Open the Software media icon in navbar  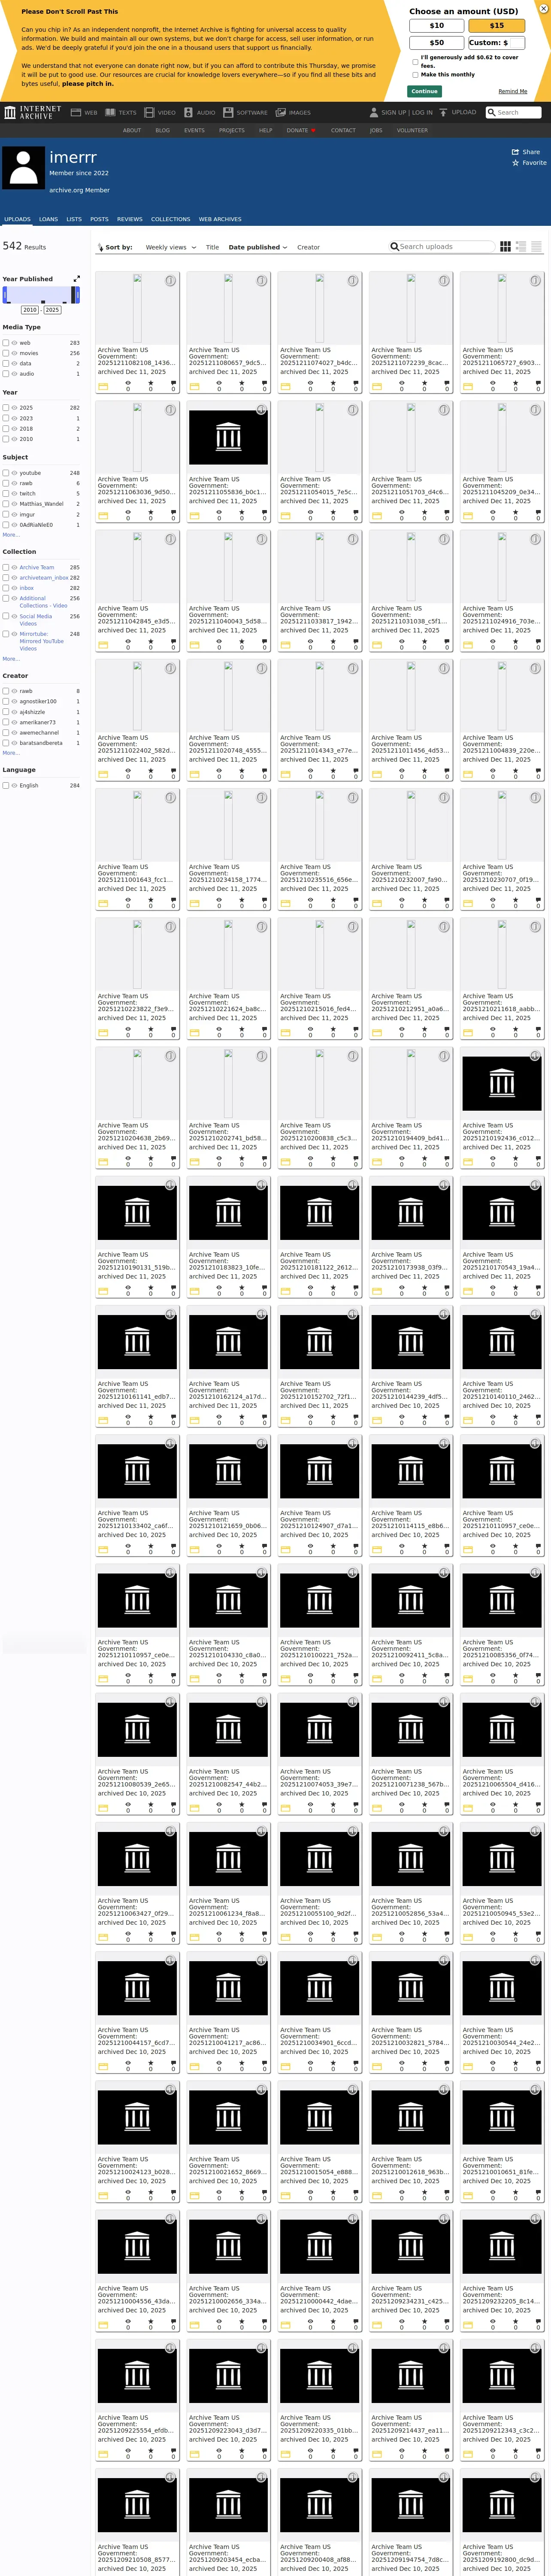pos(228,112)
